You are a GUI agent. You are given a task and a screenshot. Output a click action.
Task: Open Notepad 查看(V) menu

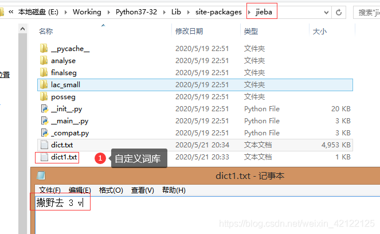pos(143,190)
